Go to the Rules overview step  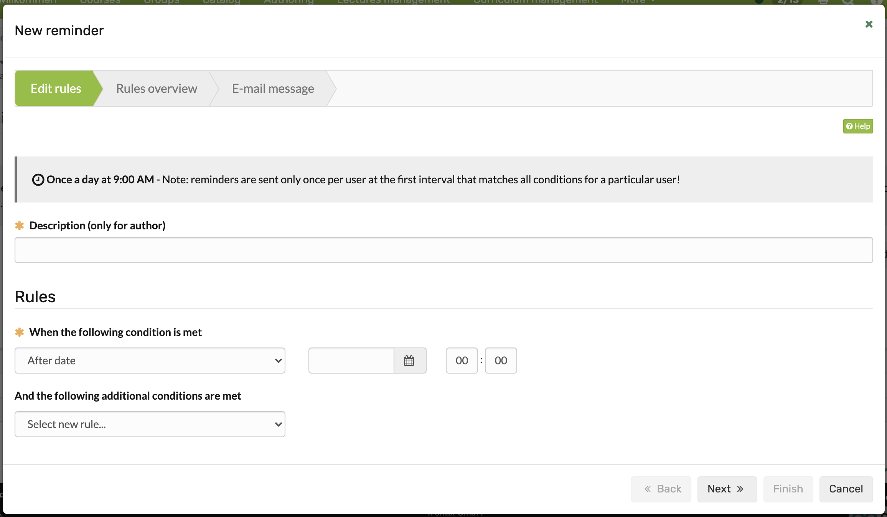point(157,89)
